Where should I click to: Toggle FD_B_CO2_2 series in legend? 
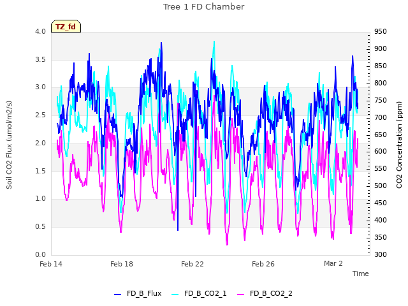(265, 293)
